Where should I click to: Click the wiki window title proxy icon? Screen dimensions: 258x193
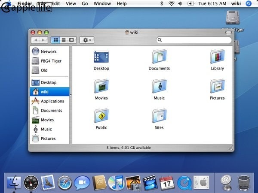click(127, 32)
